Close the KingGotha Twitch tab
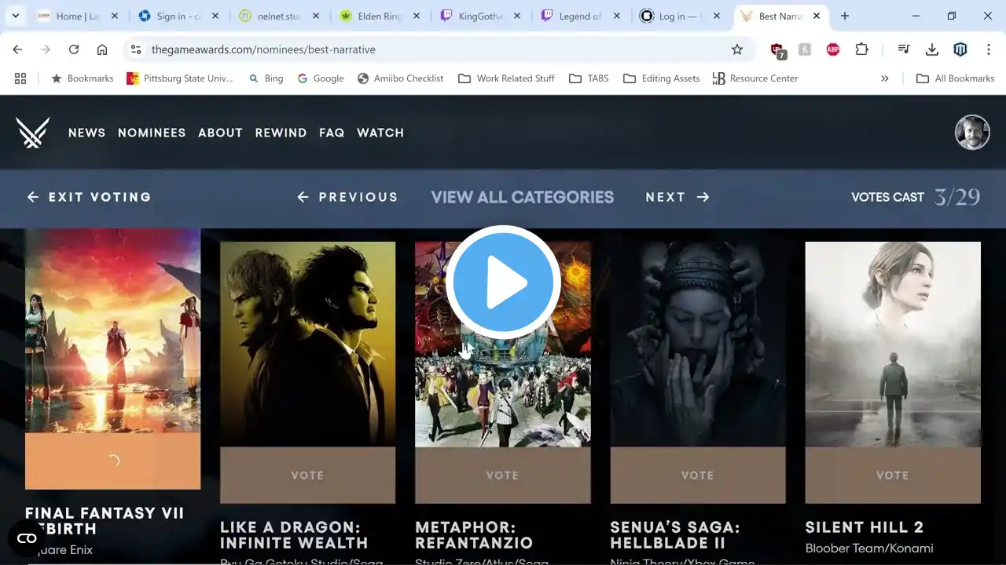This screenshot has height=565, width=1006. (x=517, y=16)
